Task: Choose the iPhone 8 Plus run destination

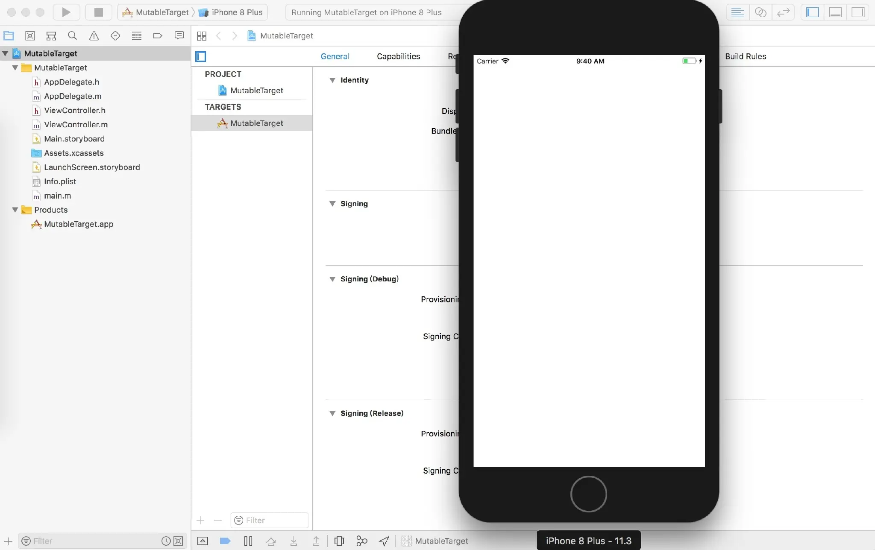Action: click(232, 12)
